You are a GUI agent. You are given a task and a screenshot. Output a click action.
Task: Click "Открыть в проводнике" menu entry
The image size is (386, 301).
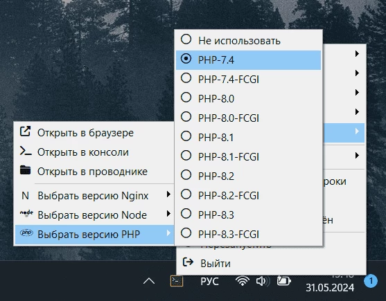click(94, 172)
